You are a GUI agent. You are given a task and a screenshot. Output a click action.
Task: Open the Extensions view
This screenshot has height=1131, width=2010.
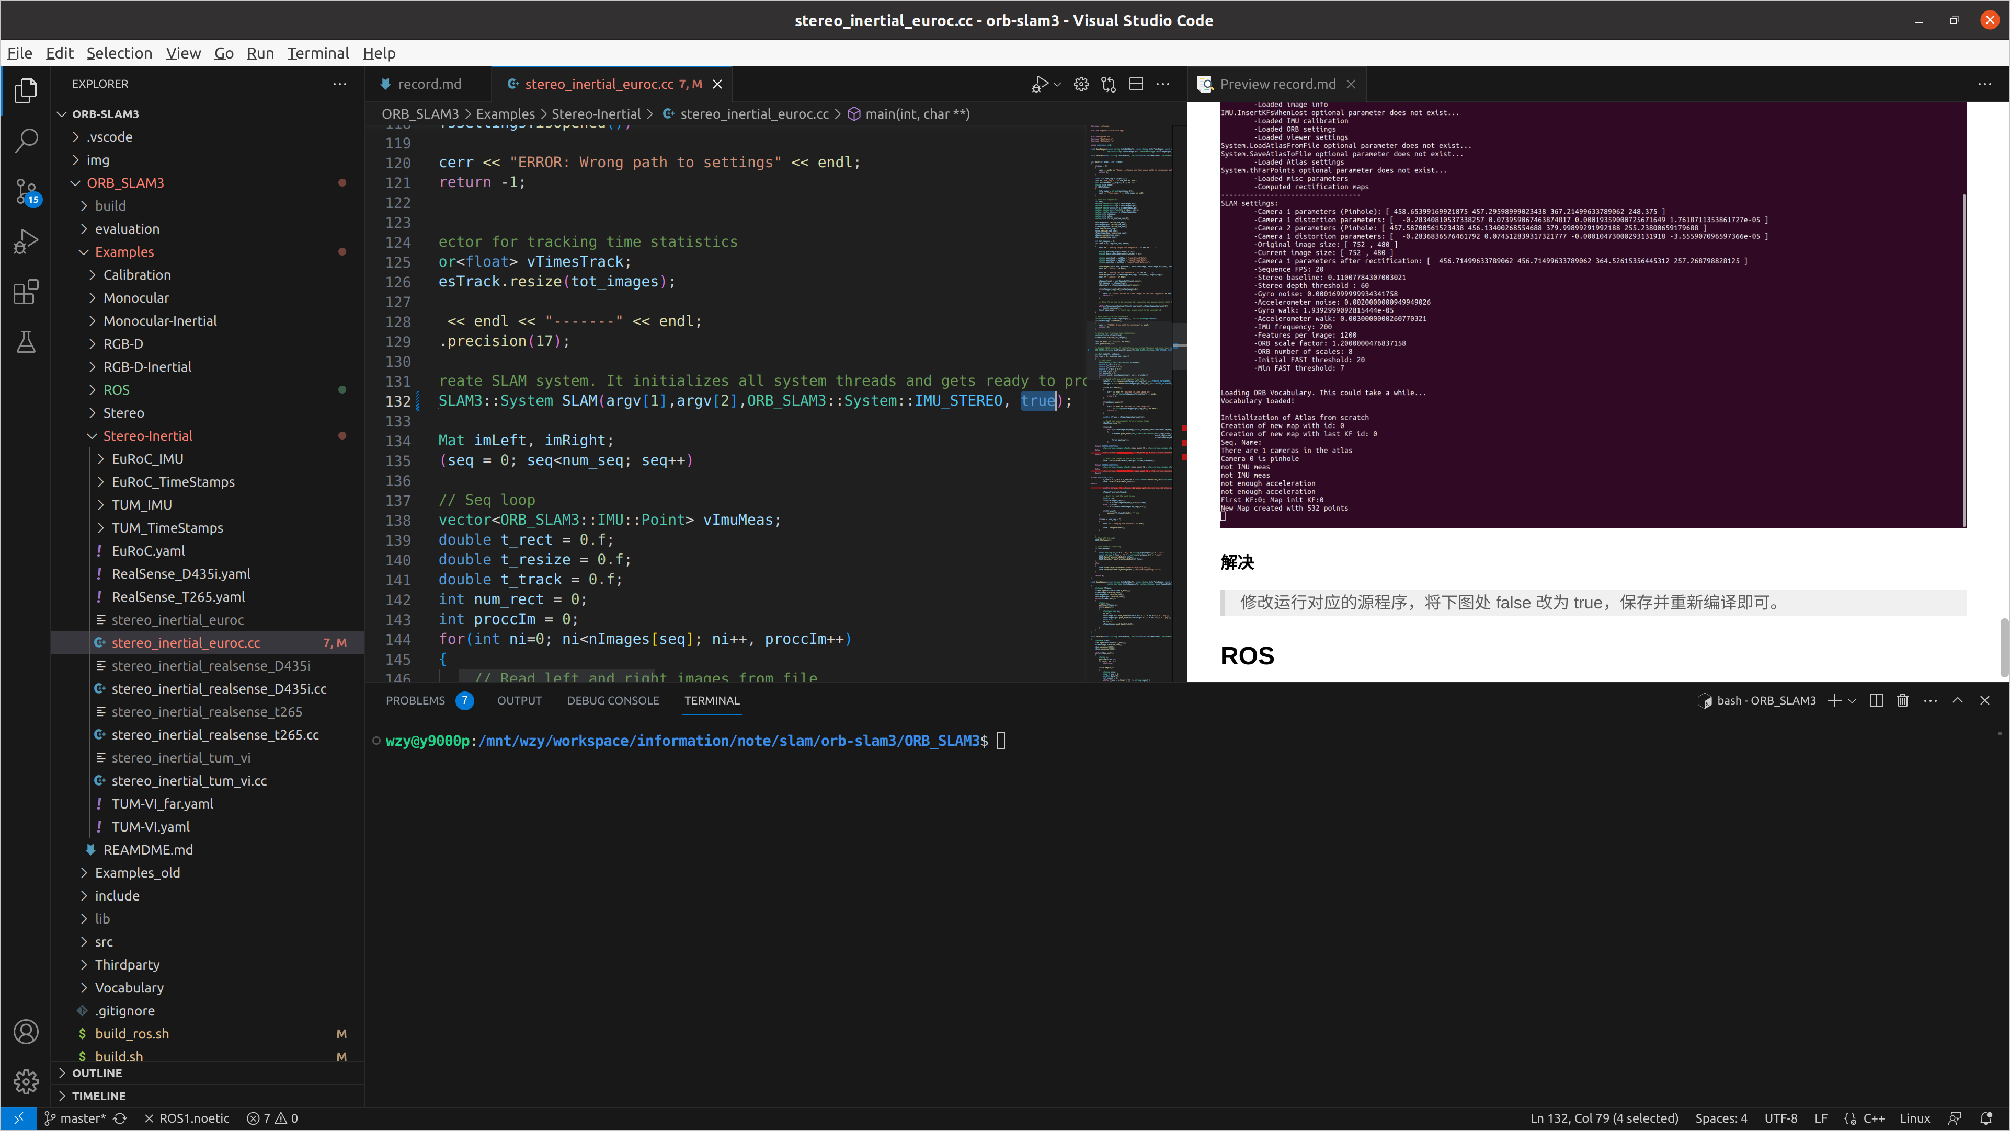(x=26, y=292)
